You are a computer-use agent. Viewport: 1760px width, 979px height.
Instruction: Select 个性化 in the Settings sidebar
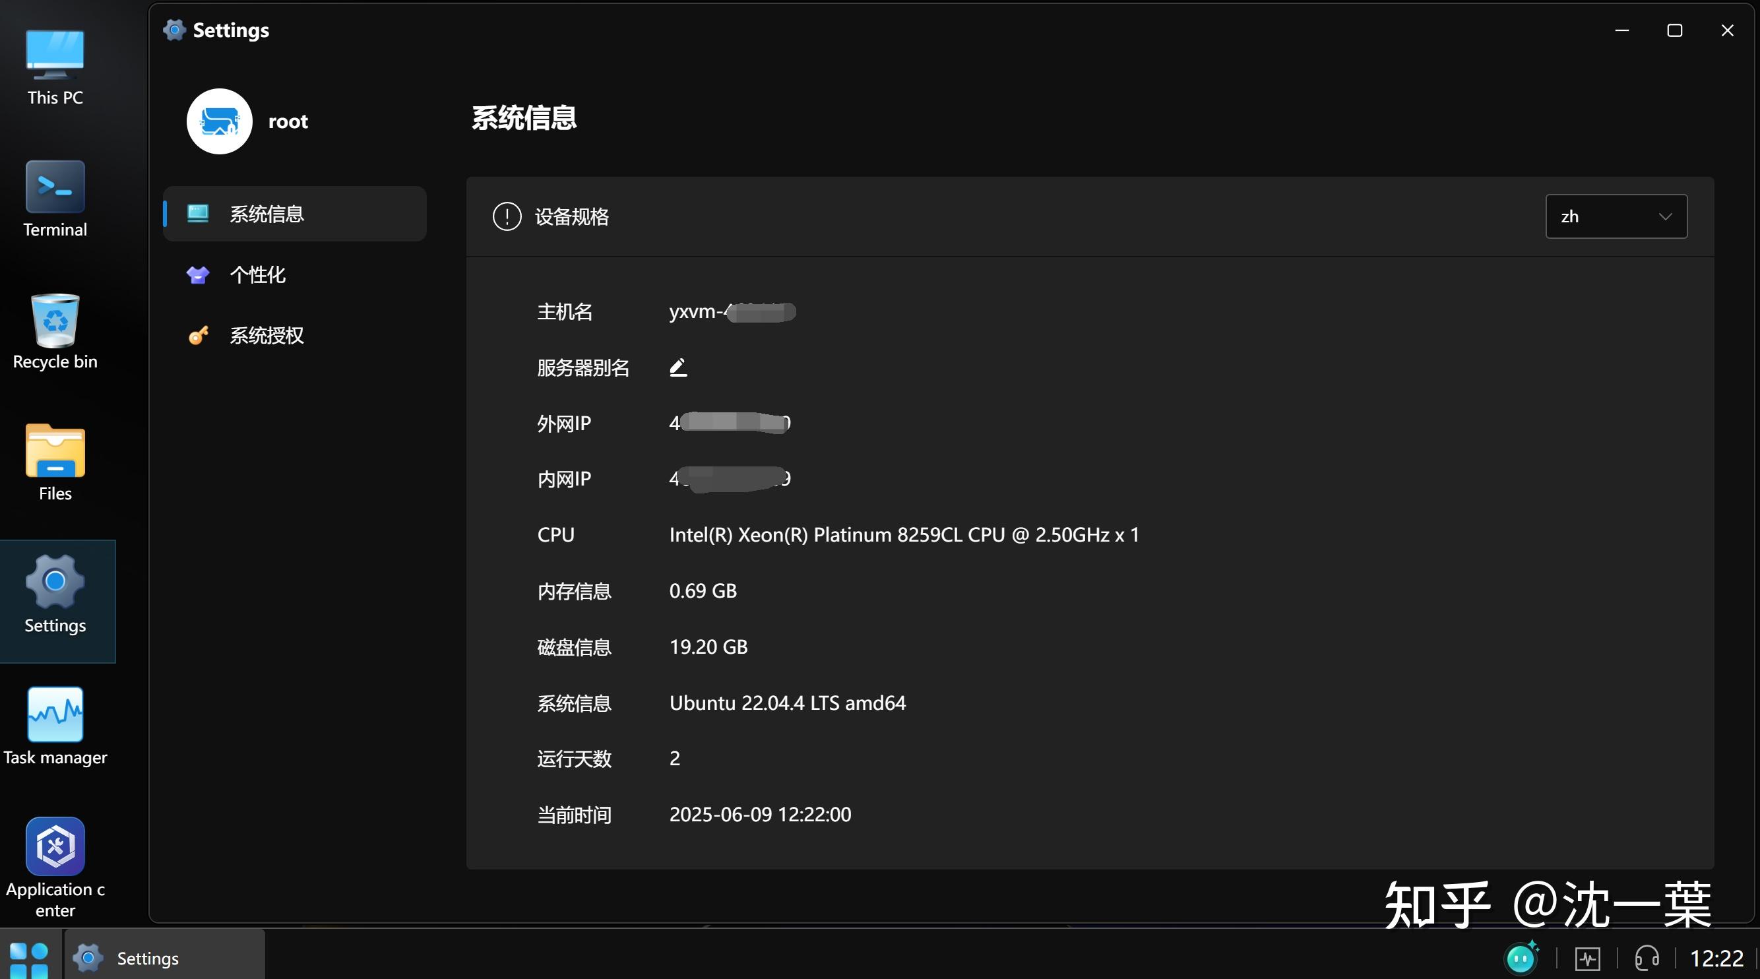tap(257, 274)
